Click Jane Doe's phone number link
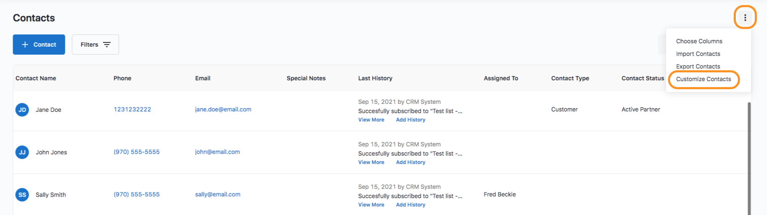767x215 pixels. point(132,109)
